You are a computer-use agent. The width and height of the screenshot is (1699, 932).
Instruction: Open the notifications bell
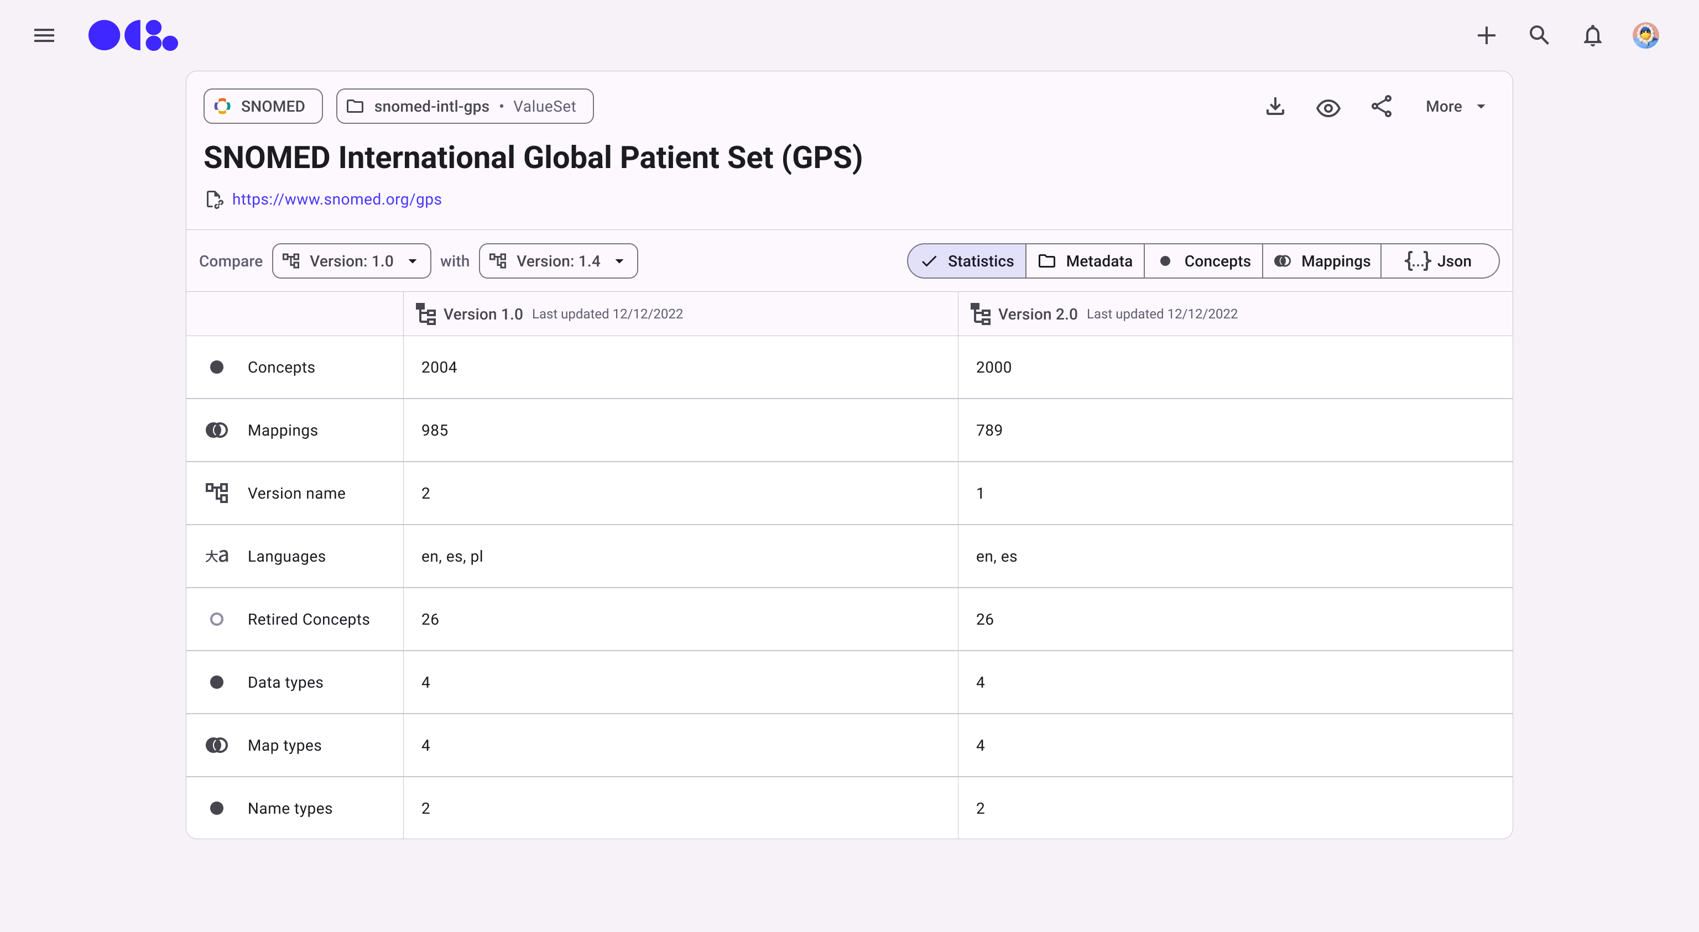click(x=1592, y=35)
